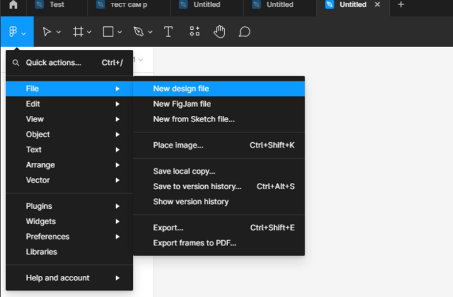Choose Place image... option
The image size is (453, 297).
pos(218,145)
